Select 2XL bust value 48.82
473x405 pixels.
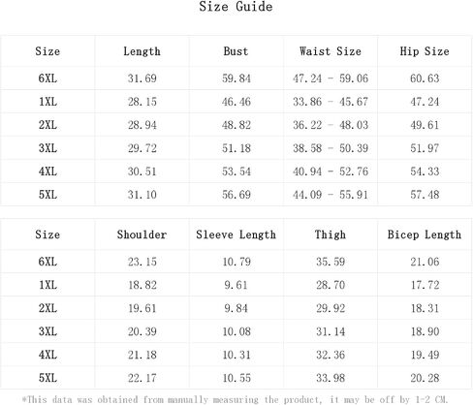coord(236,125)
